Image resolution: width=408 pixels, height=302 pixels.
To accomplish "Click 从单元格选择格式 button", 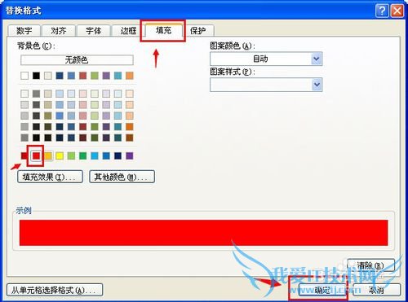I will click(x=55, y=290).
